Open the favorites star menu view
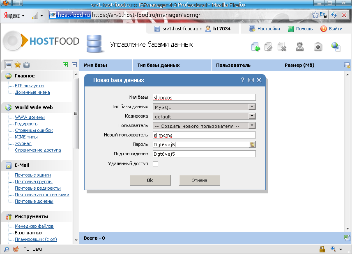The width and height of the screenshot is (352, 254). [x=18, y=65]
